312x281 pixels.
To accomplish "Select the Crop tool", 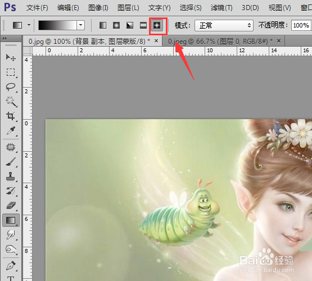I will [x=11, y=116].
